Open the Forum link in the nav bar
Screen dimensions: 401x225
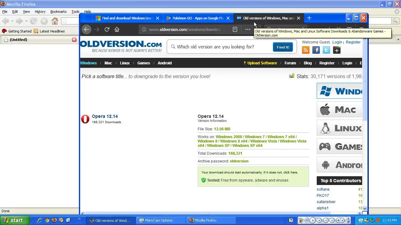tap(290, 63)
